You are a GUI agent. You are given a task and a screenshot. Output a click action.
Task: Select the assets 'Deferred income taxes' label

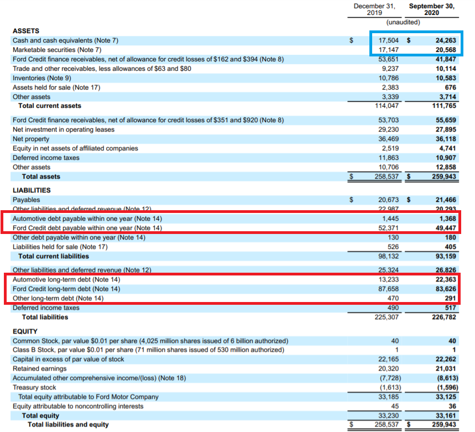point(46,158)
